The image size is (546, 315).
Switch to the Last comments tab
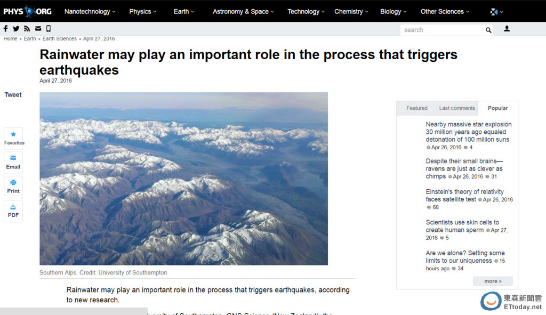(x=457, y=108)
